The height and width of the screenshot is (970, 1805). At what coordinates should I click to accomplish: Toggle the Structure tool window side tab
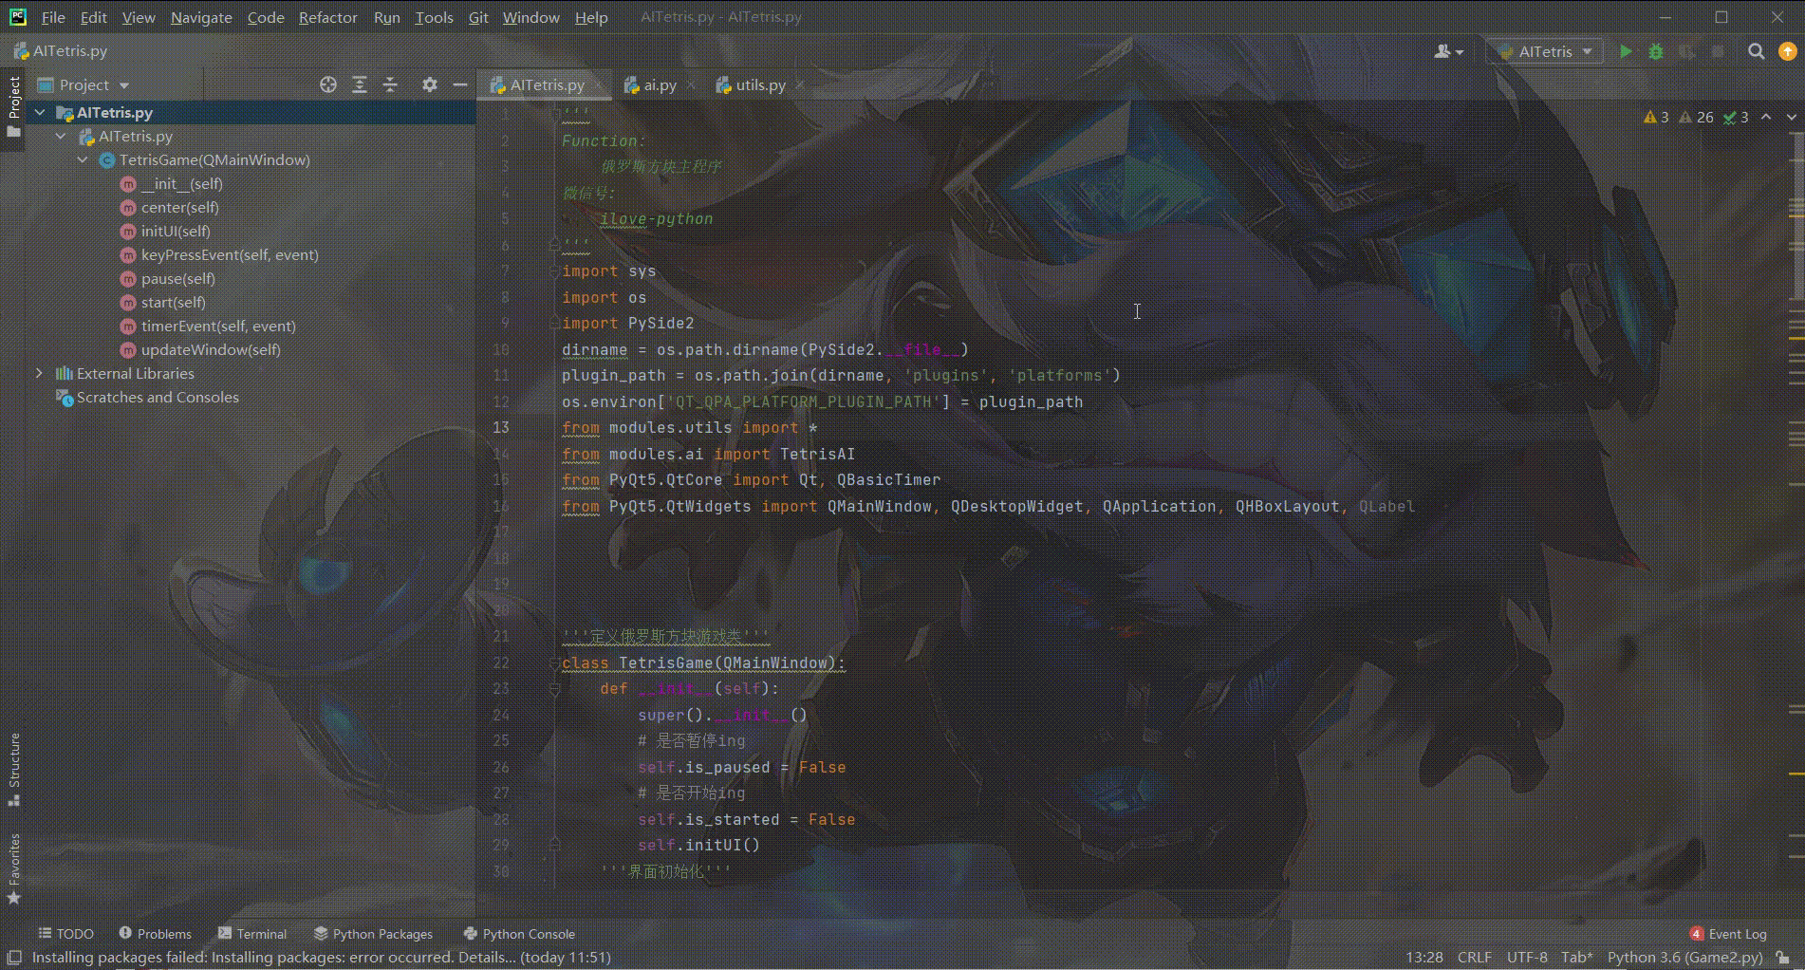click(x=13, y=769)
